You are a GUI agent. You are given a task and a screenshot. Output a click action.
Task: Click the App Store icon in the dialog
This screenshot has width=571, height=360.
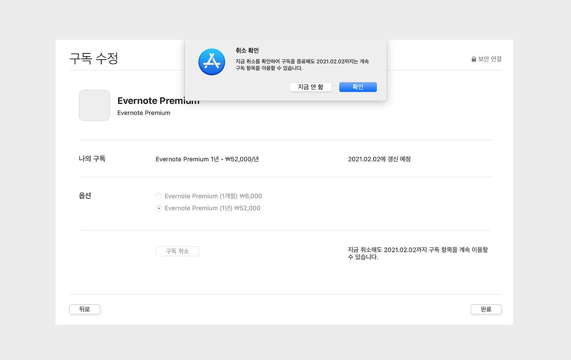click(x=211, y=62)
